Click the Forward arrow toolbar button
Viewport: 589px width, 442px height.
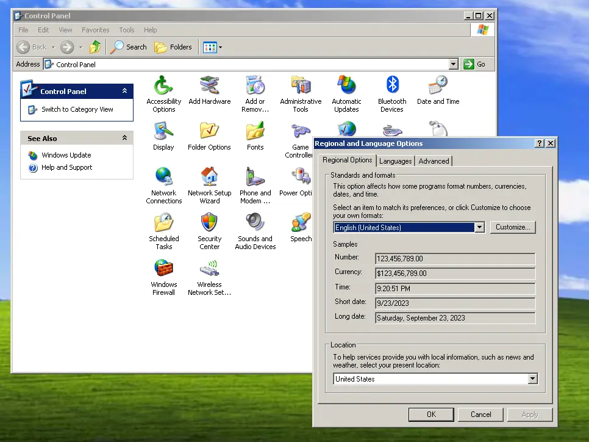67,47
